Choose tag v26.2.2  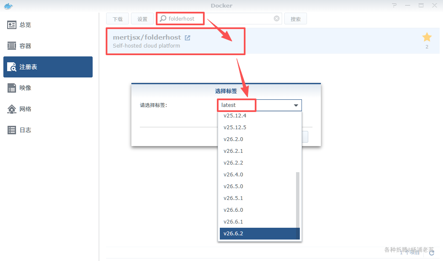[x=260, y=163]
